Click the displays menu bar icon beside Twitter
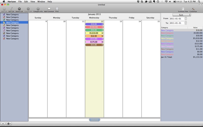The height and width of the screenshot is (127, 203). 150,2
